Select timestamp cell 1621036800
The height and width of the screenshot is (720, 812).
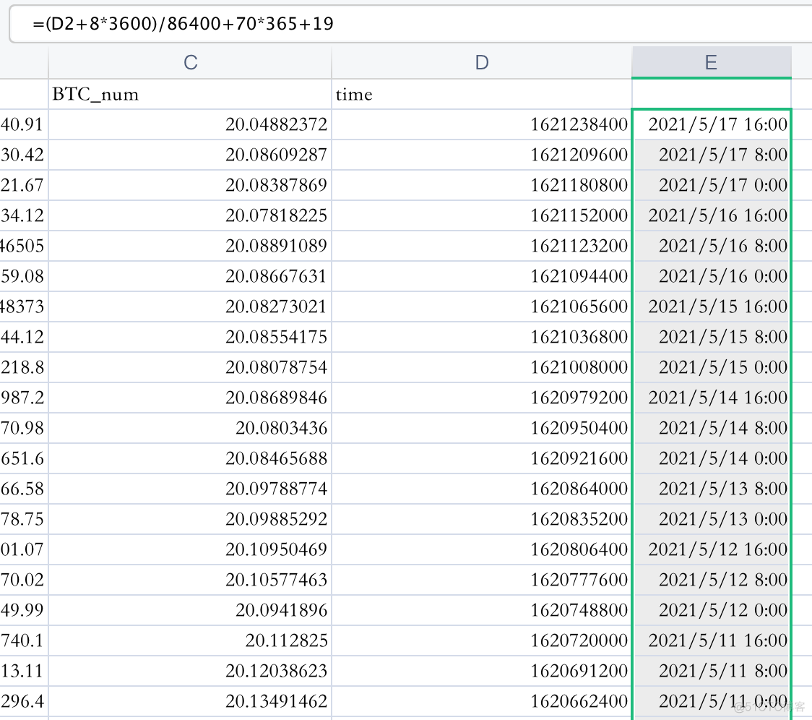point(482,337)
